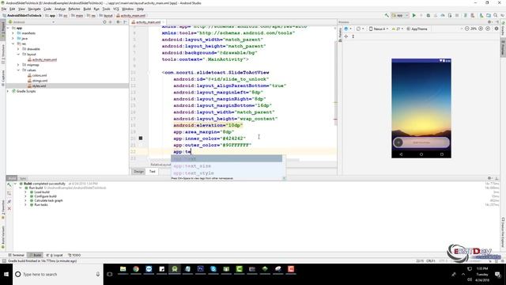
Task: Select the activity_main.xml editor tab
Action: (x=148, y=22)
